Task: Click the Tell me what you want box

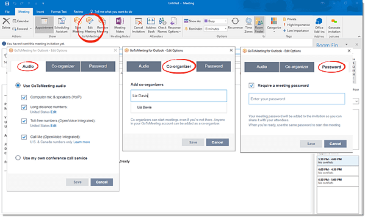Action: (111, 11)
